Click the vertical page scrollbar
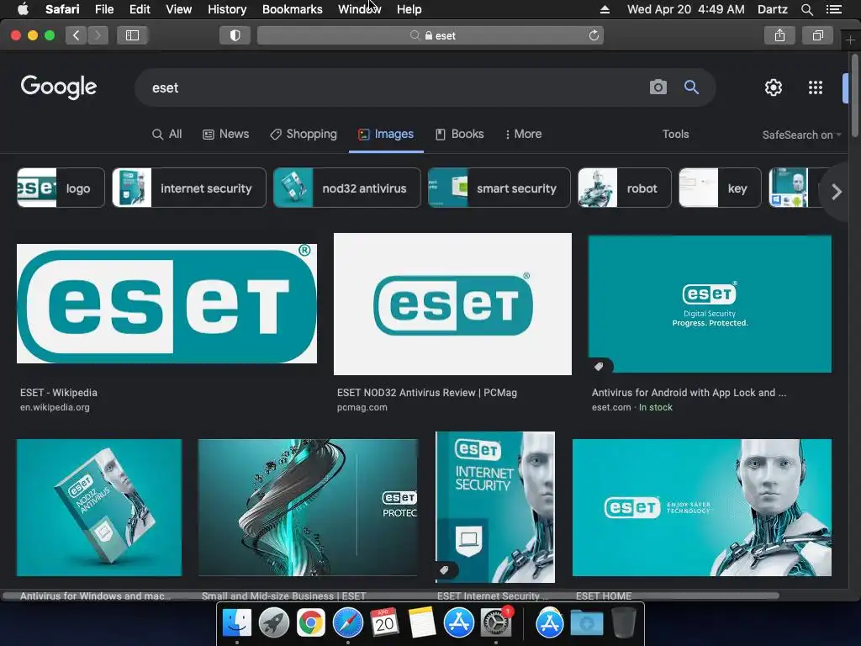 (854, 96)
